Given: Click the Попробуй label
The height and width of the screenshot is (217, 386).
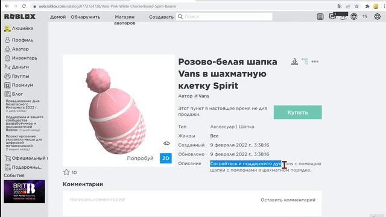Looking at the screenshot, I should (x=140, y=158).
